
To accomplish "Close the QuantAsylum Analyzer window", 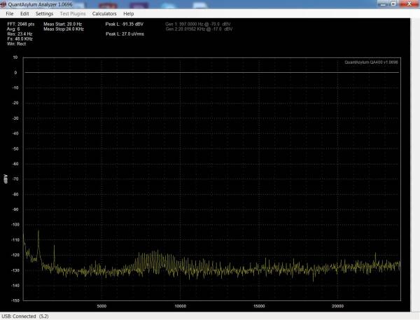I will (x=409, y=4).
